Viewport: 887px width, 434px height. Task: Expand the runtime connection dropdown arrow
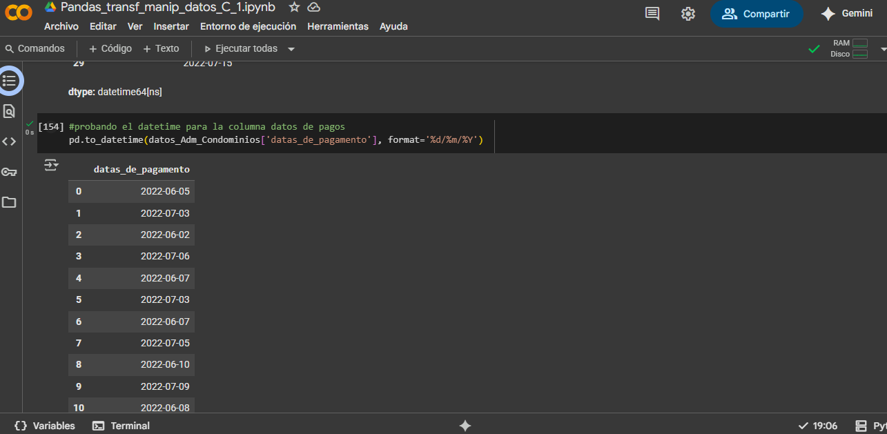pos(883,49)
